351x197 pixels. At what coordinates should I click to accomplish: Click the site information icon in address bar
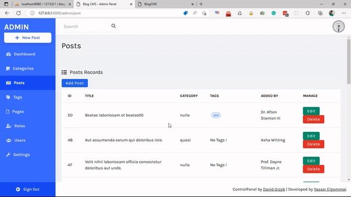(x=32, y=13)
